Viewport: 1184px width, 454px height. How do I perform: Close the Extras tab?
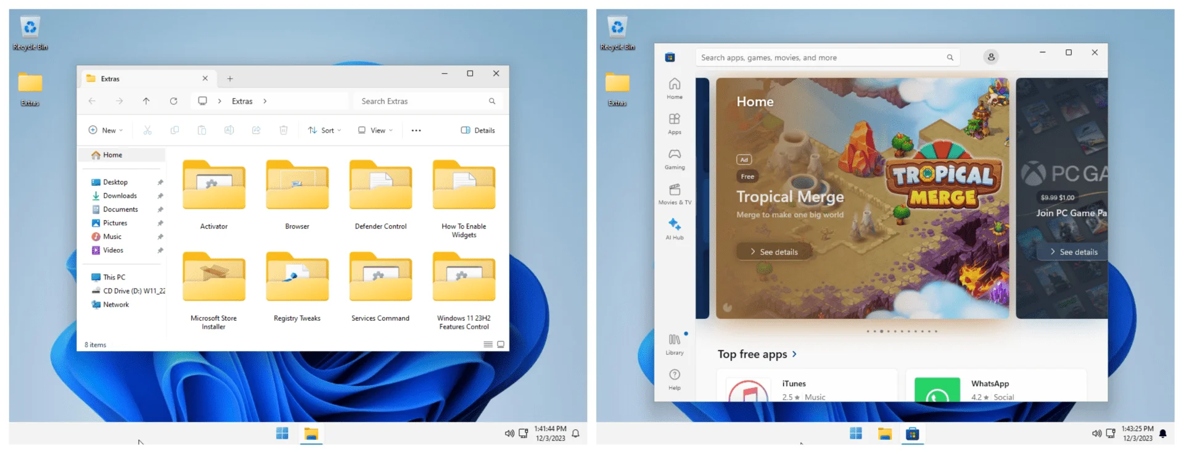pos(205,78)
